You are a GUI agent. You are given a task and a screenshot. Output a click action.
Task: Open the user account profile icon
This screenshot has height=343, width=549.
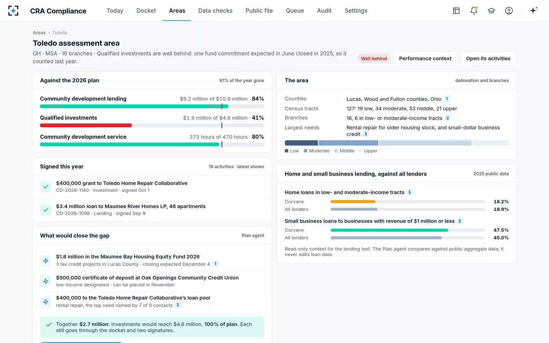pos(509,11)
